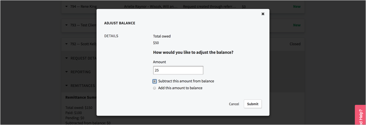The height and width of the screenshot is (125, 366).
Task: Select Add this amount to balance radio
Action: [x=154, y=88]
